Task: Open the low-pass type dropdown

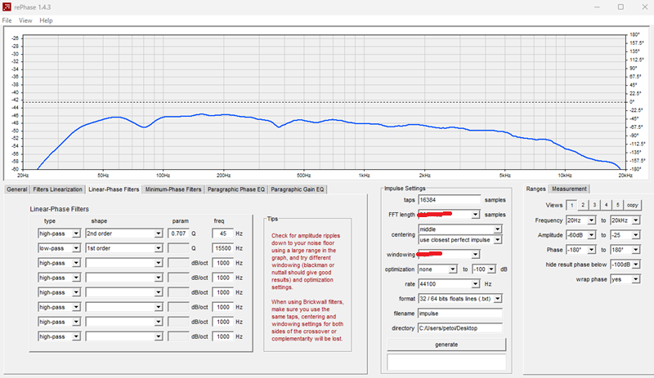Action: 59,248
